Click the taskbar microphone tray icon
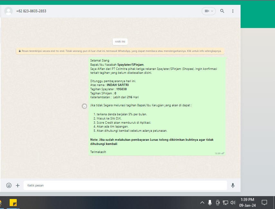Image resolution: width=275 pixels, height=209 pixels. (x=210, y=203)
